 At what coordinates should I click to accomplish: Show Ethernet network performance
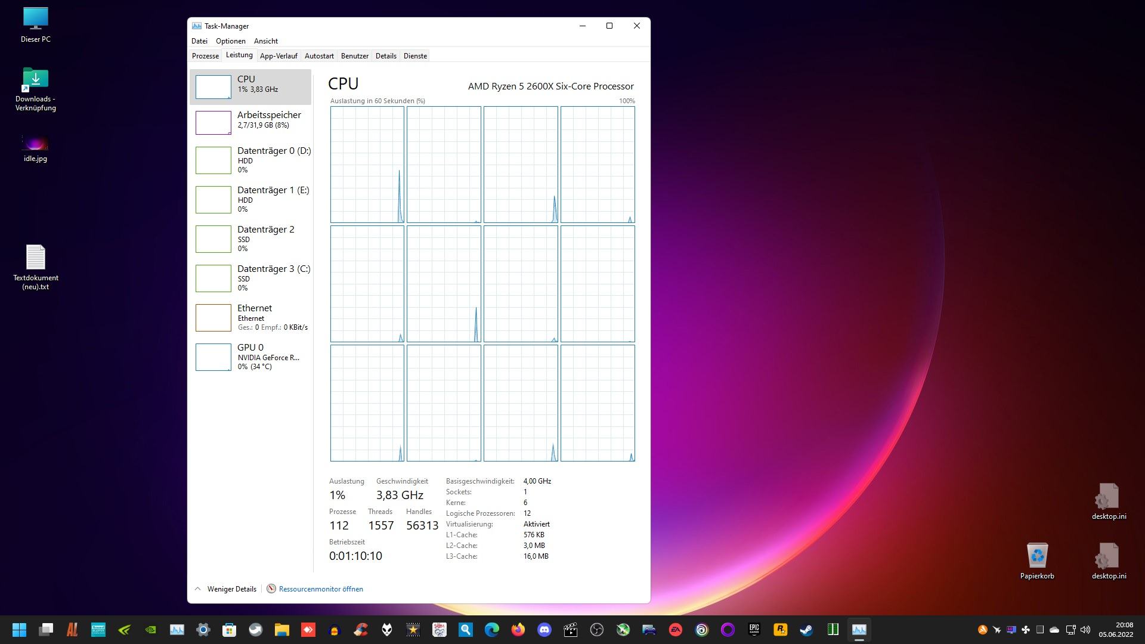tap(250, 317)
